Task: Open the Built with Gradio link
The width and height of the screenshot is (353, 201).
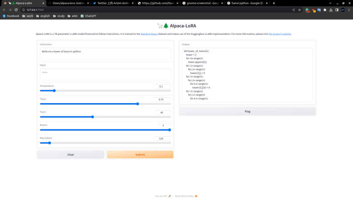Action: click(x=186, y=196)
